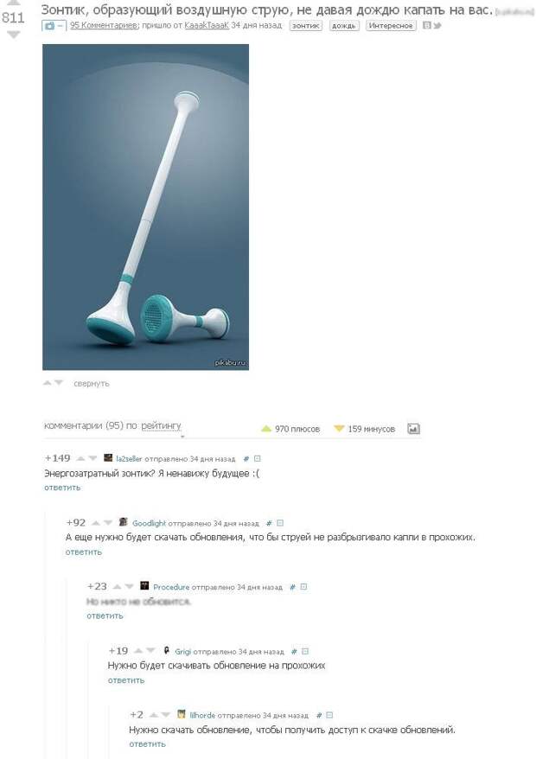Upvote the post using the top arrow
The width and height of the screenshot is (536, 759).
[x=13, y=3]
